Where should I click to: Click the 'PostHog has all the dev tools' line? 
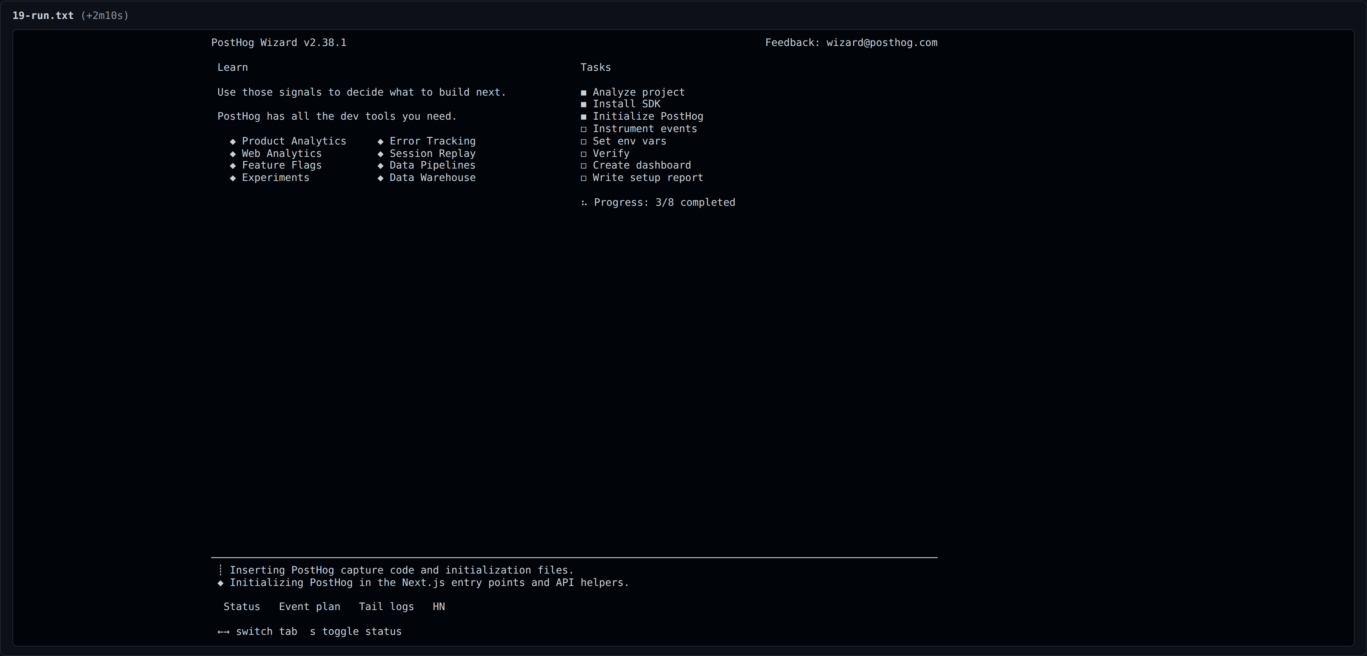337,117
